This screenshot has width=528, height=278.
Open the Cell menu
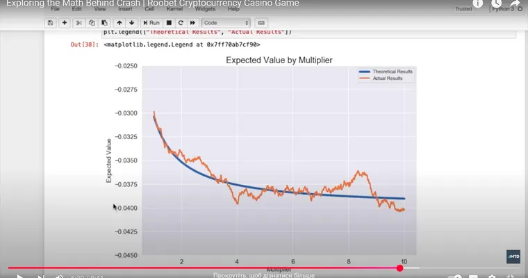(149, 9)
